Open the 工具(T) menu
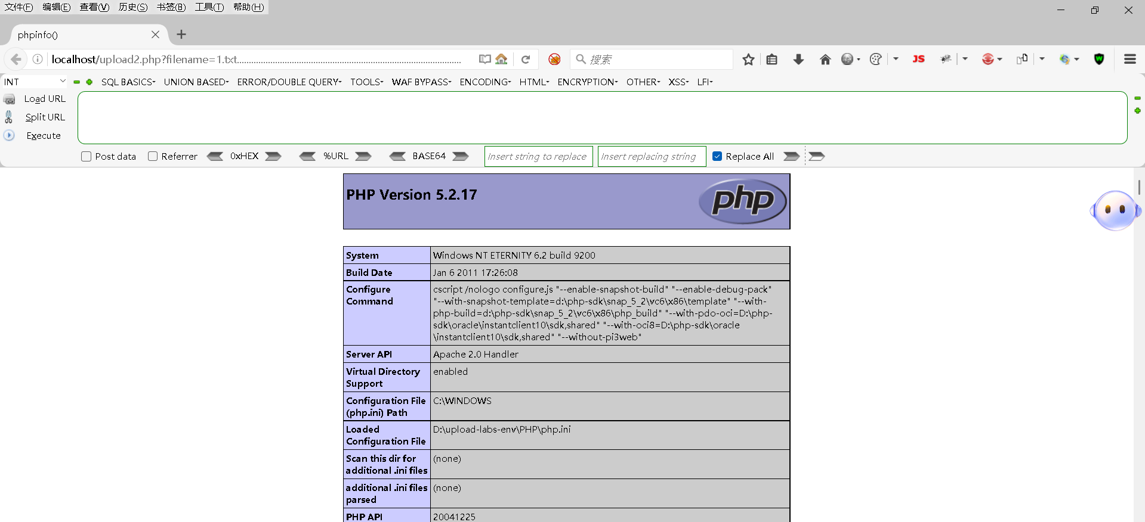The image size is (1145, 522). tap(209, 7)
